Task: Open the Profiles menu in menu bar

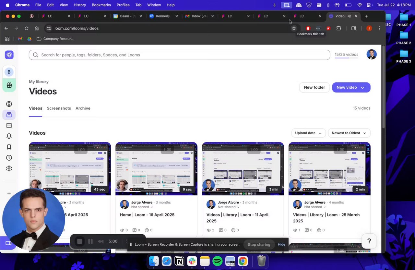Action: coord(123,5)
